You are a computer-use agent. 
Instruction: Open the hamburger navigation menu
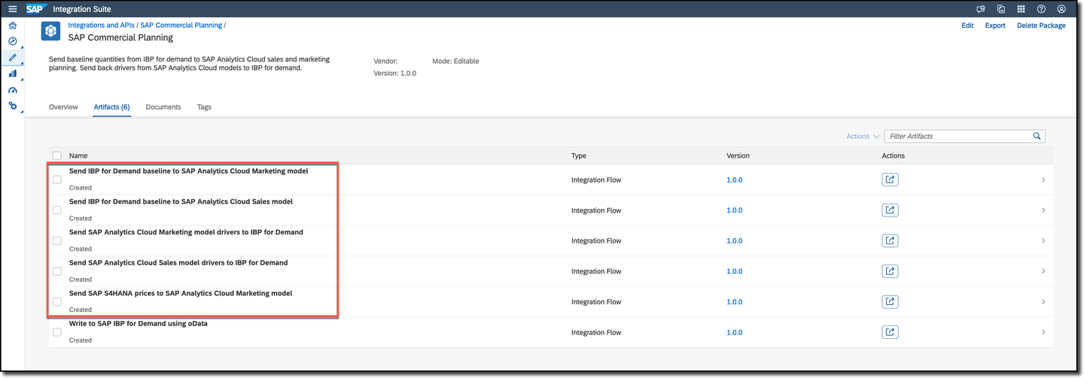pyautogui.click(x=12, y=9)
